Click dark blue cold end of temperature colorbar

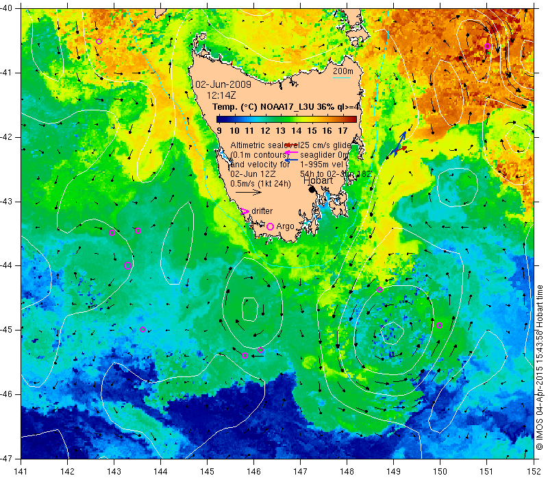220,119
